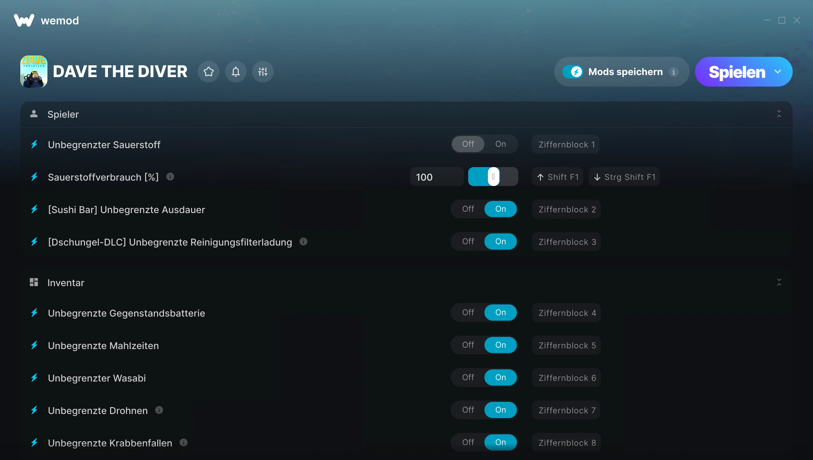Click lightning icon beside Unbegrenzte Gegenstandsbatterie
The image size is (813, 460).
pos(34,313)
